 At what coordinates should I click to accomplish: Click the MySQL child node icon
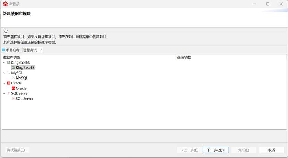pyautogui.click(x=13, y=78)
